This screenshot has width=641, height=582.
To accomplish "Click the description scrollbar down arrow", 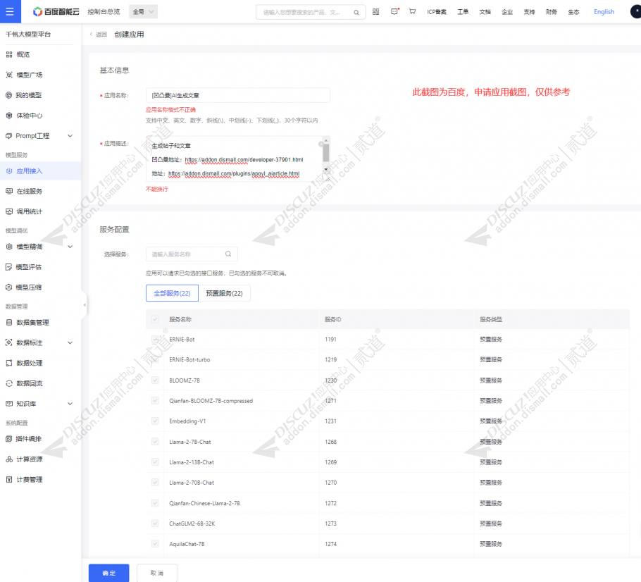I will (x=326, y=169).
